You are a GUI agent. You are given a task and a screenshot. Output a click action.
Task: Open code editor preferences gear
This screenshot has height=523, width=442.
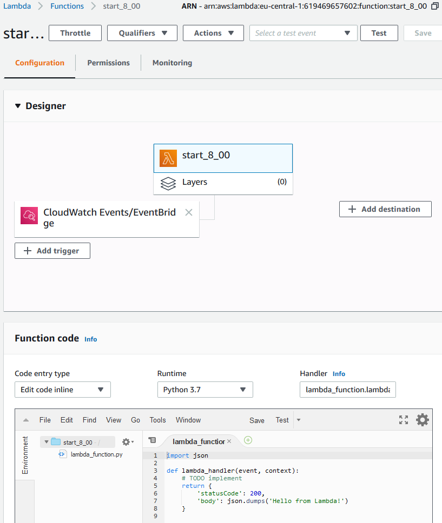coord(423,420)
